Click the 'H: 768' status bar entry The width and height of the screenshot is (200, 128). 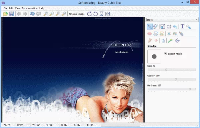tap(49, 125)
